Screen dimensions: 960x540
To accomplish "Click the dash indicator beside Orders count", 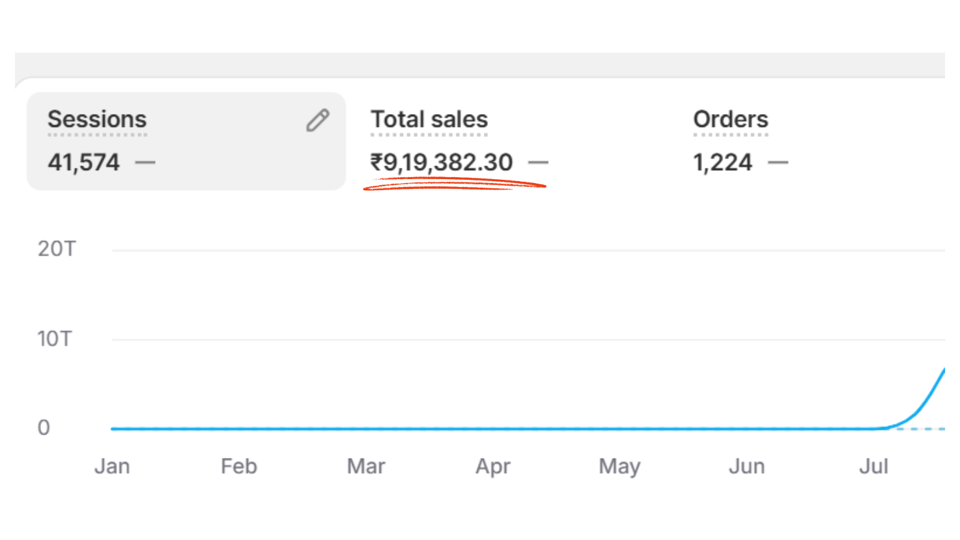I will [778, 162].
